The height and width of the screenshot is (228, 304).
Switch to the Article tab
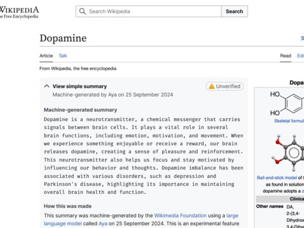coord(46,56)
